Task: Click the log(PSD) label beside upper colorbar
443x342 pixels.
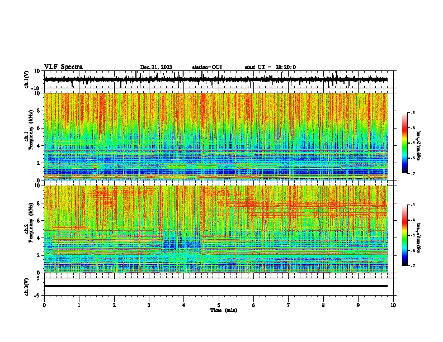Action: point(419,145)
